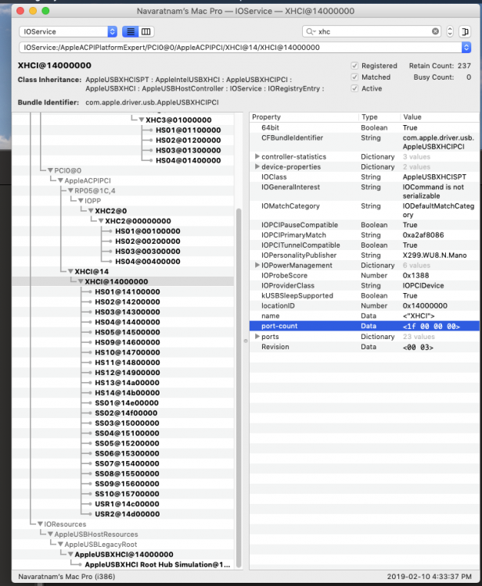Open search options magnifier menu
This screenshot has height=586, width=482.
311,31
